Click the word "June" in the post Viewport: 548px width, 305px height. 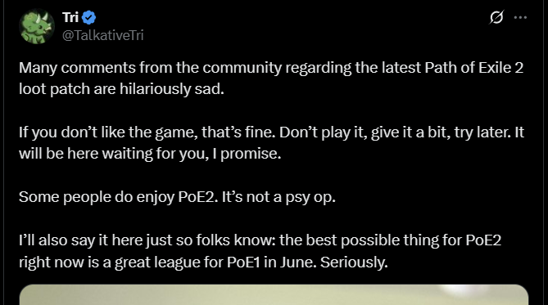298,262
